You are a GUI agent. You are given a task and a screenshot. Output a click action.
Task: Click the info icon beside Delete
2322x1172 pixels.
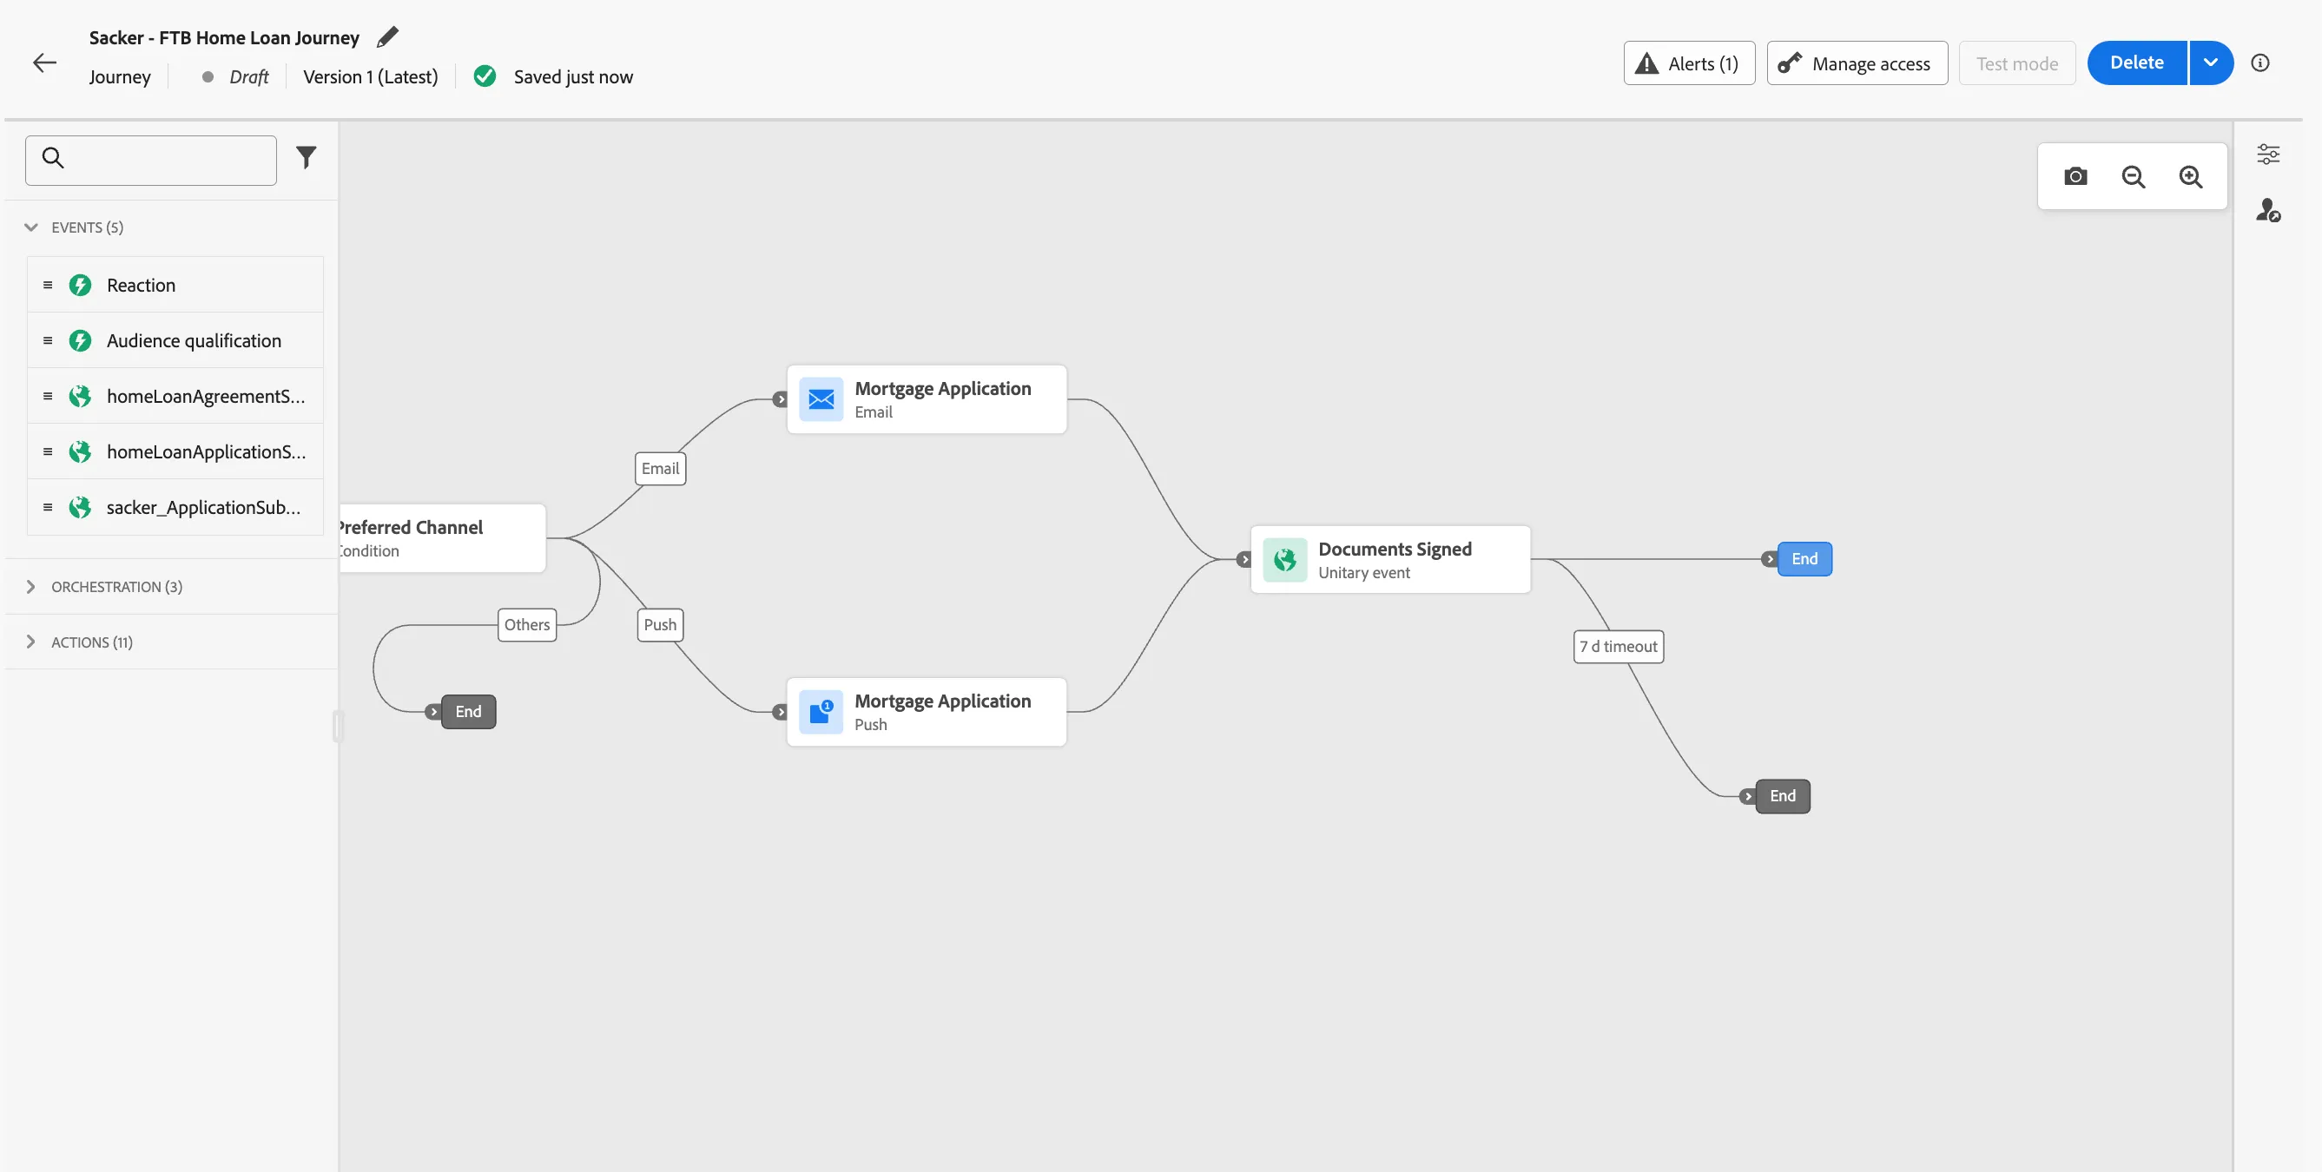[x=2259, y=63]
